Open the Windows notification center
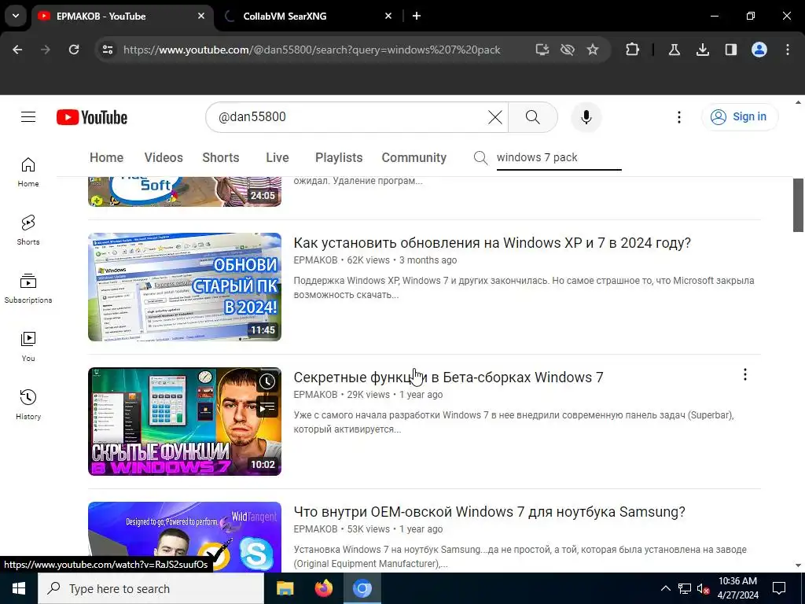The height and width of the screenshot is (604, 805). [779, 588]
